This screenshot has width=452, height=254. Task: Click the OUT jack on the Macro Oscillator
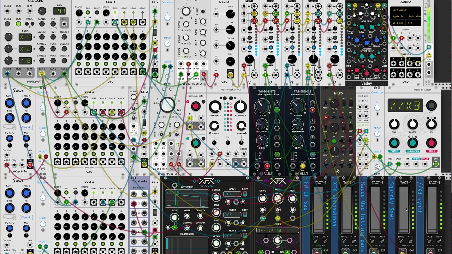436,164
